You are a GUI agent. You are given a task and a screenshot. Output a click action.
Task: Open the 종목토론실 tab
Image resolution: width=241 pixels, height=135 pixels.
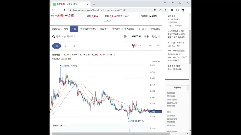tap(129, 29)
